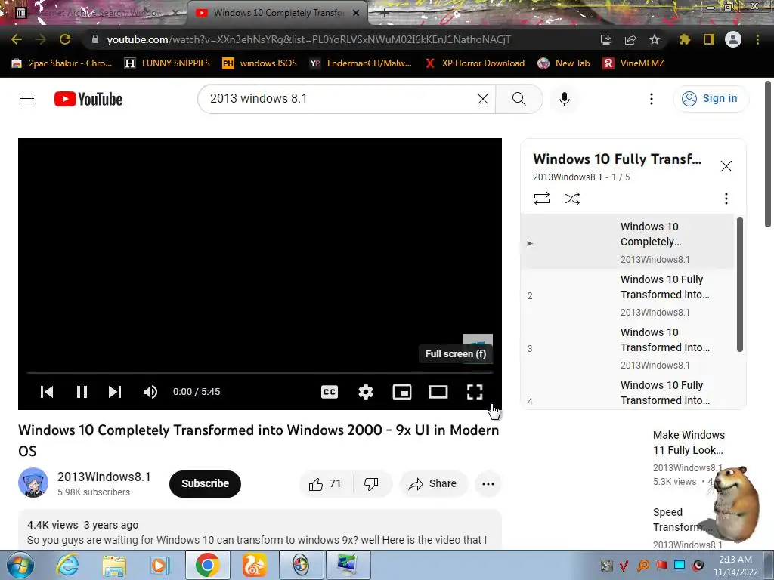The image size is (774, 580).
Task: Toggle loop playlist
Action: 542,199
